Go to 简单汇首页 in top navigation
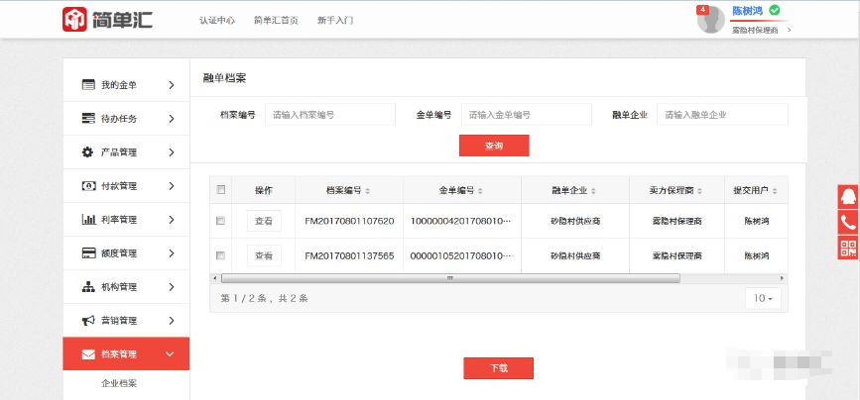Screen dimensions: 860x400 click(x=276, y=20)
